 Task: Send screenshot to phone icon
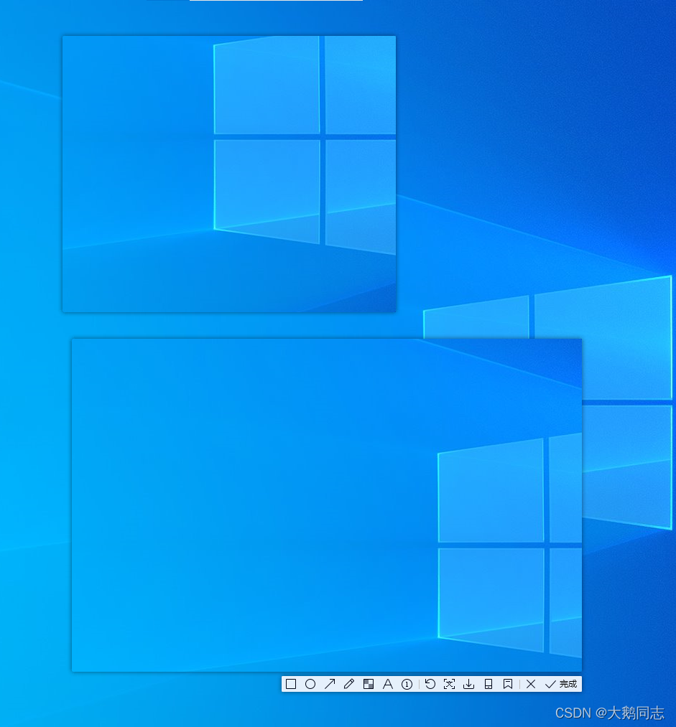(x=488, y=684)
